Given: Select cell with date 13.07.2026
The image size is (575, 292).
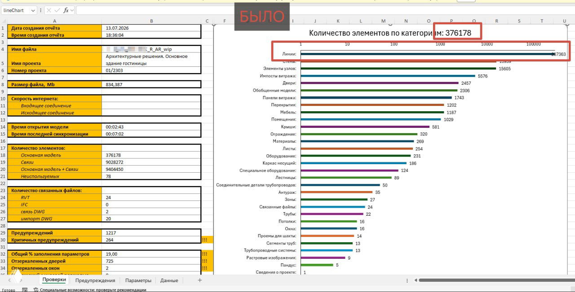Looking at the screenshot, I should point(151,28).
